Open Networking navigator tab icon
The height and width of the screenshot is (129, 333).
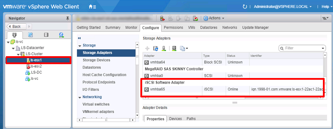tap(62, 35)
